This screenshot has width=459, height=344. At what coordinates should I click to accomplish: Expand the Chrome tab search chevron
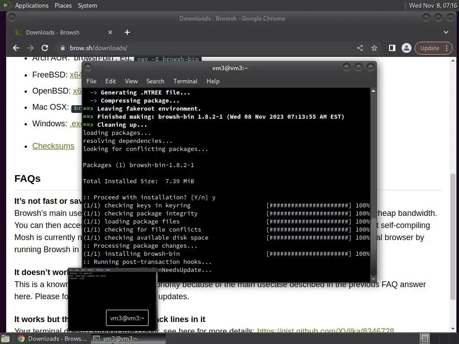point(446,32)
